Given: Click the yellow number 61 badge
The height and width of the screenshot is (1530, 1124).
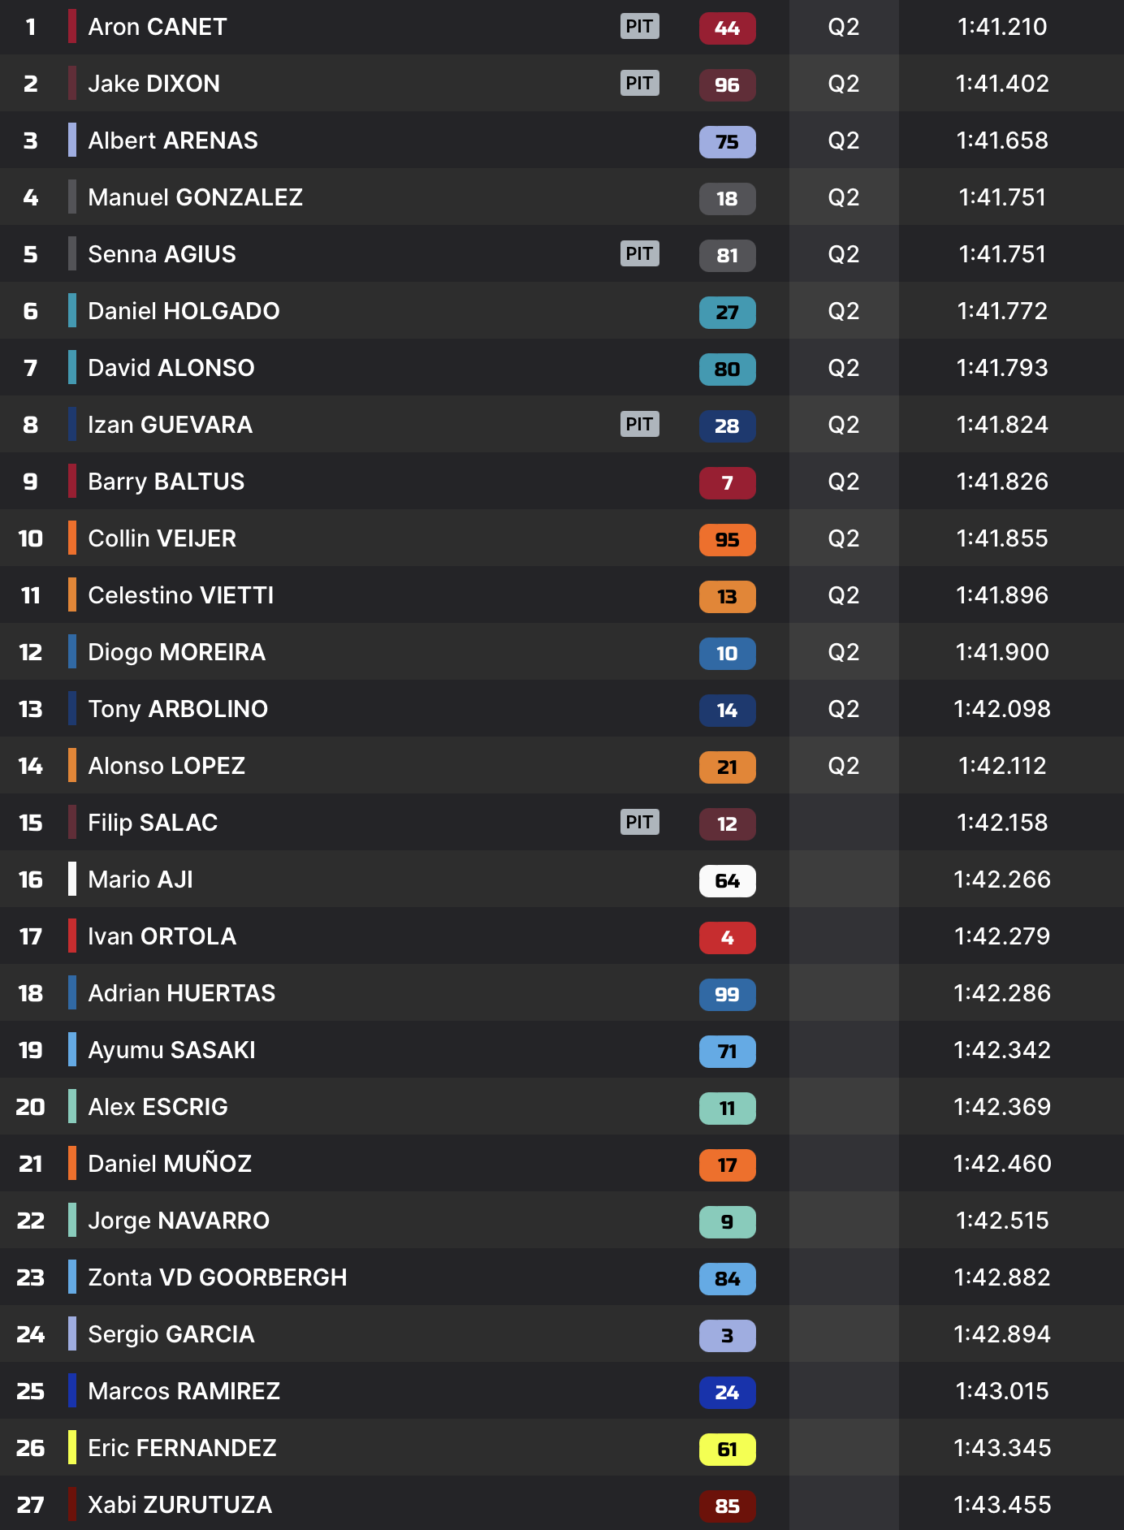Looking at the screenshot, I should pyautogui.click(x=727, y=1450).
